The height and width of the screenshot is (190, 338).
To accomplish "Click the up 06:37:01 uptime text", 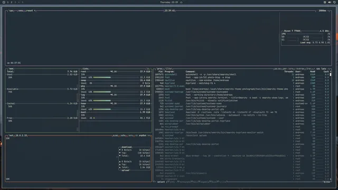I will (x=14, y=63).
